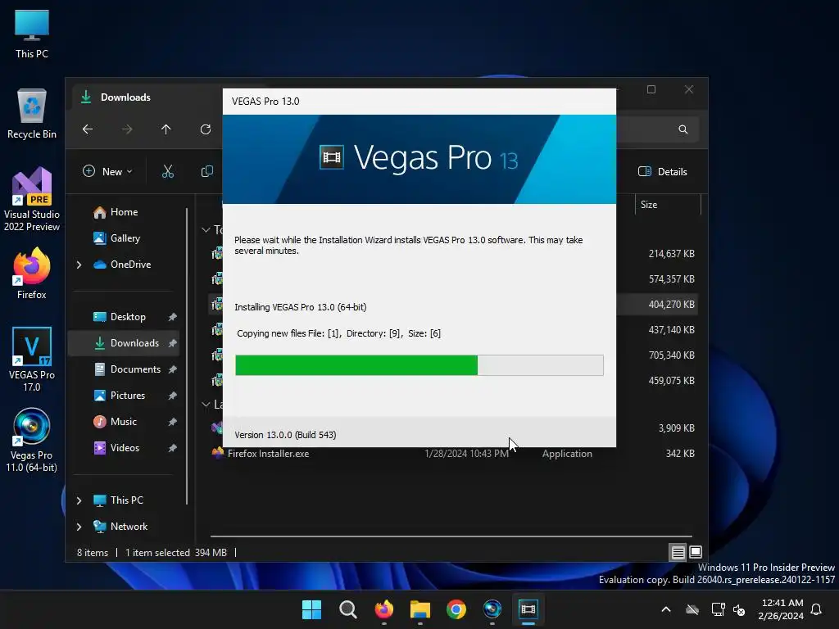The image size is (839, 629).
Task: Click the Size column header
Action: (x=667, y=204)
